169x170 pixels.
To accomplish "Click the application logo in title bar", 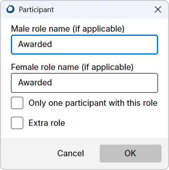I will [x=10, y=9].
